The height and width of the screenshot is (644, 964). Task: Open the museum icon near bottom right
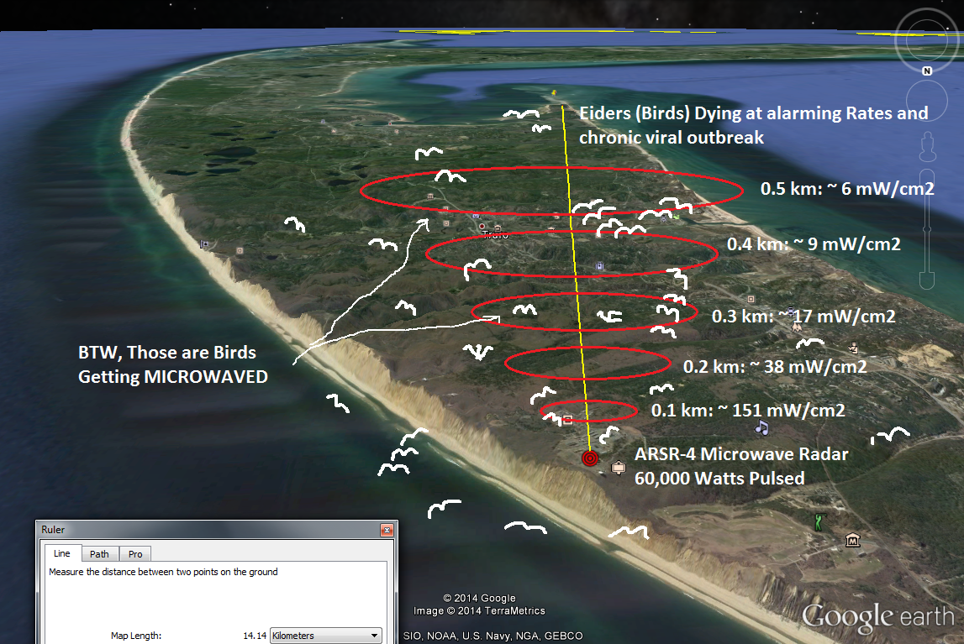click(x=853, y=540)
